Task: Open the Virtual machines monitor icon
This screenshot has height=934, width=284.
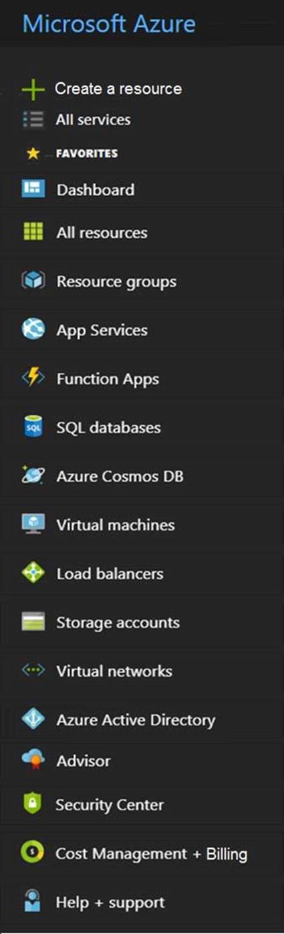Action: pyautogui.click(x=33, y=525)
